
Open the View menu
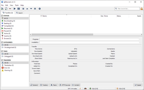[11, 5]
